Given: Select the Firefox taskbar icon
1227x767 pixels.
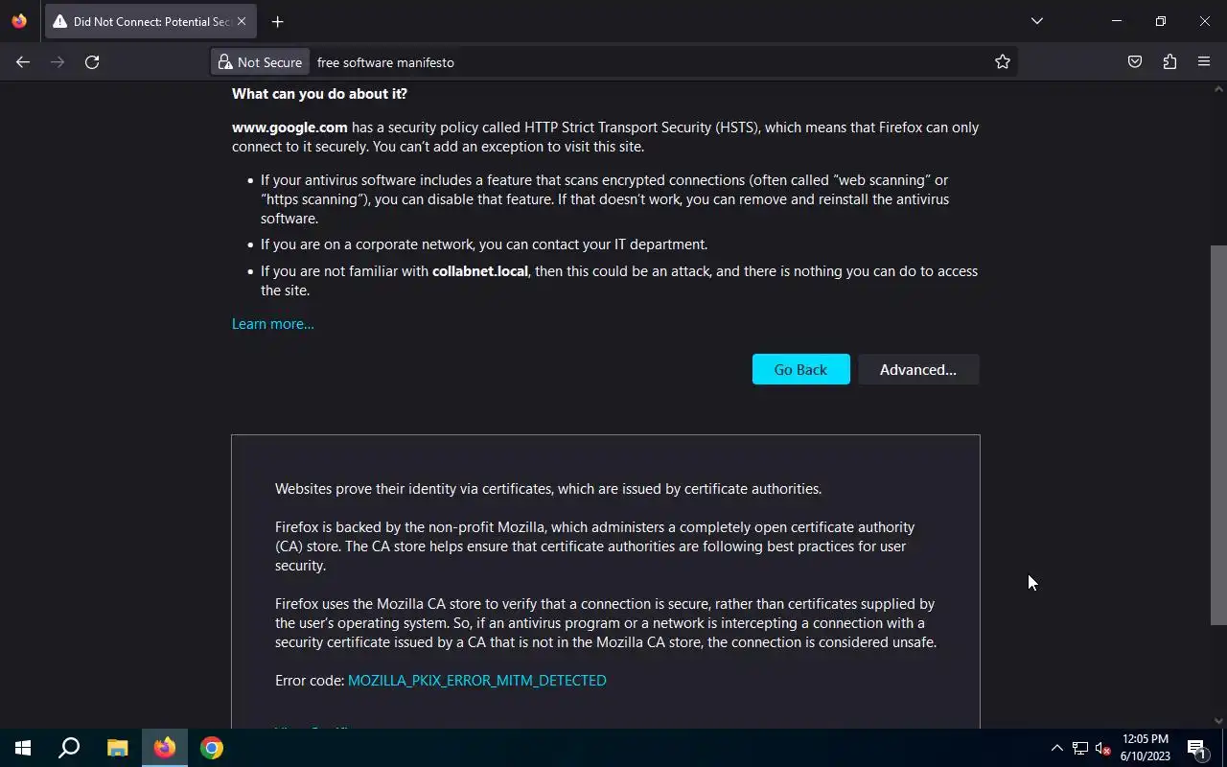Looking at the screenshot, I should [165, 748].
